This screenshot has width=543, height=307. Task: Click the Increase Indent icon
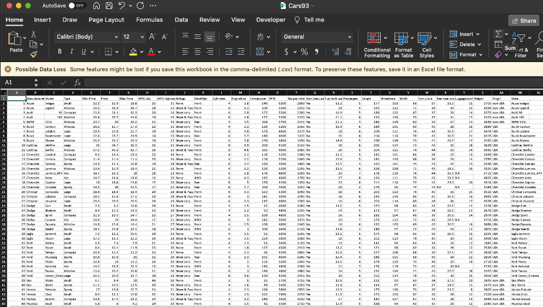241,51
